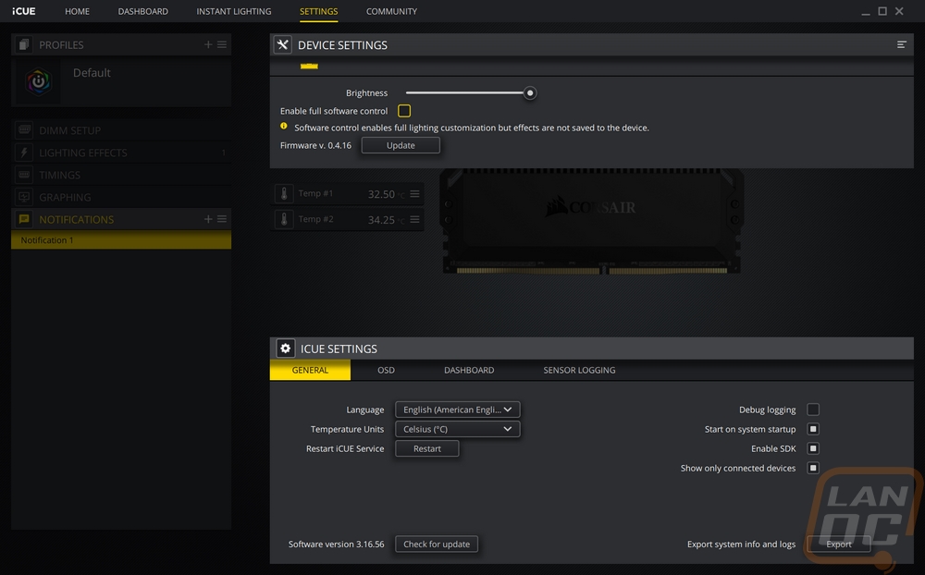Screen dimensions: 925x575
Task: Toggle Debug logging checkbox
Action: tap(813, 410)
